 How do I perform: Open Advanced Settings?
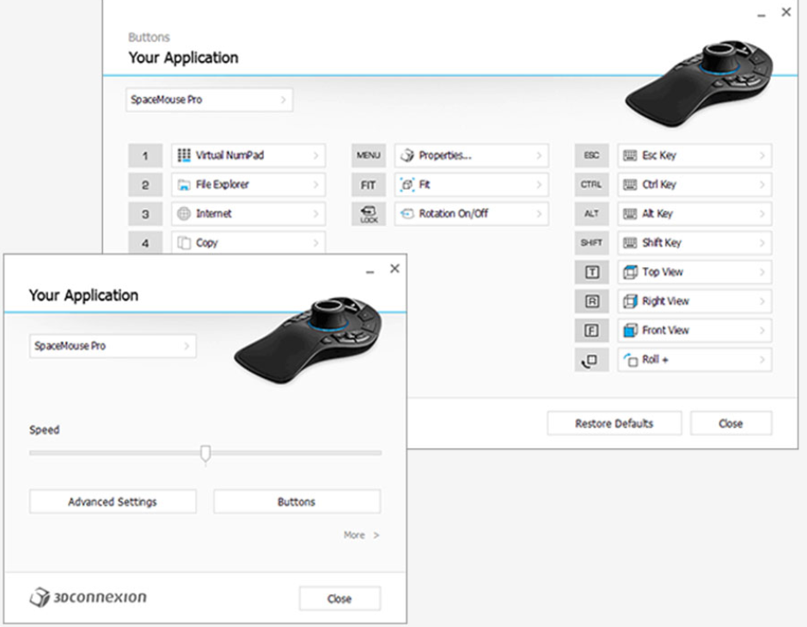point(113,502)
